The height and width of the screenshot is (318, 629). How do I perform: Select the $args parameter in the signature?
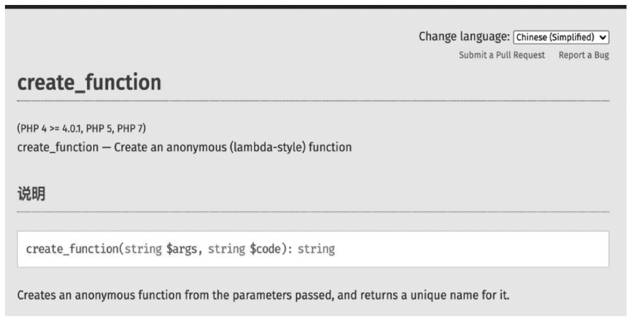(x=182, y=249)
